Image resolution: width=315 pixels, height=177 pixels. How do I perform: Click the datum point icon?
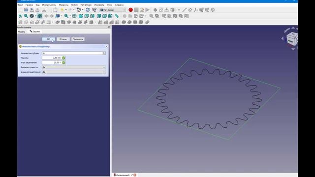click(179, 10)
